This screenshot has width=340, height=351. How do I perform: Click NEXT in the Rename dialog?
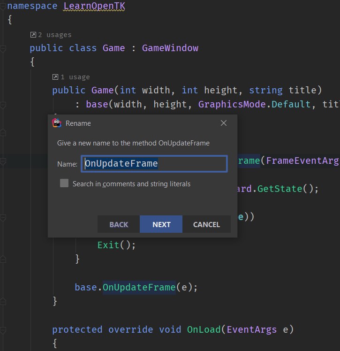click(x=161, y=224)
